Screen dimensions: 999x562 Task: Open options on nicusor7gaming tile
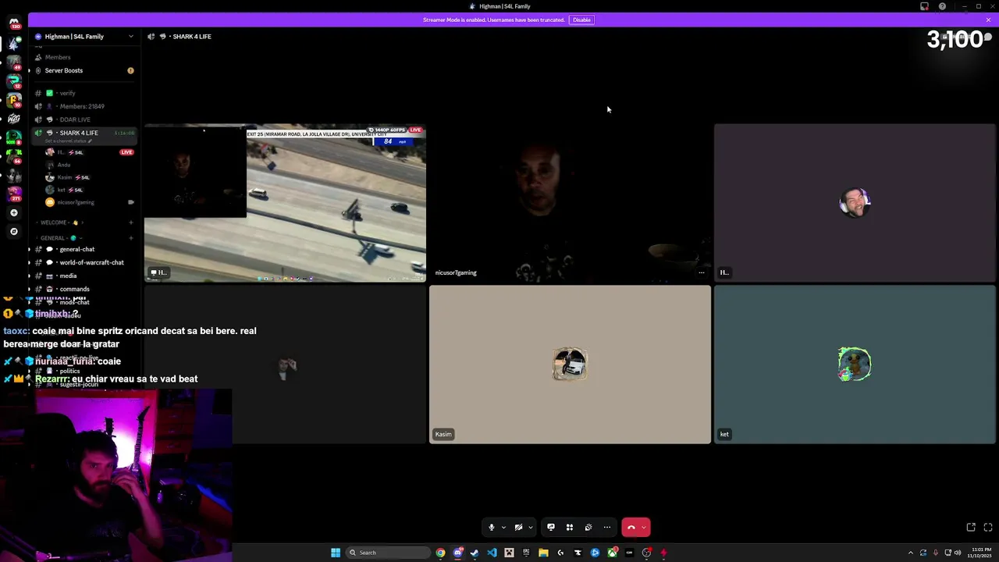(x=702, y=272)
